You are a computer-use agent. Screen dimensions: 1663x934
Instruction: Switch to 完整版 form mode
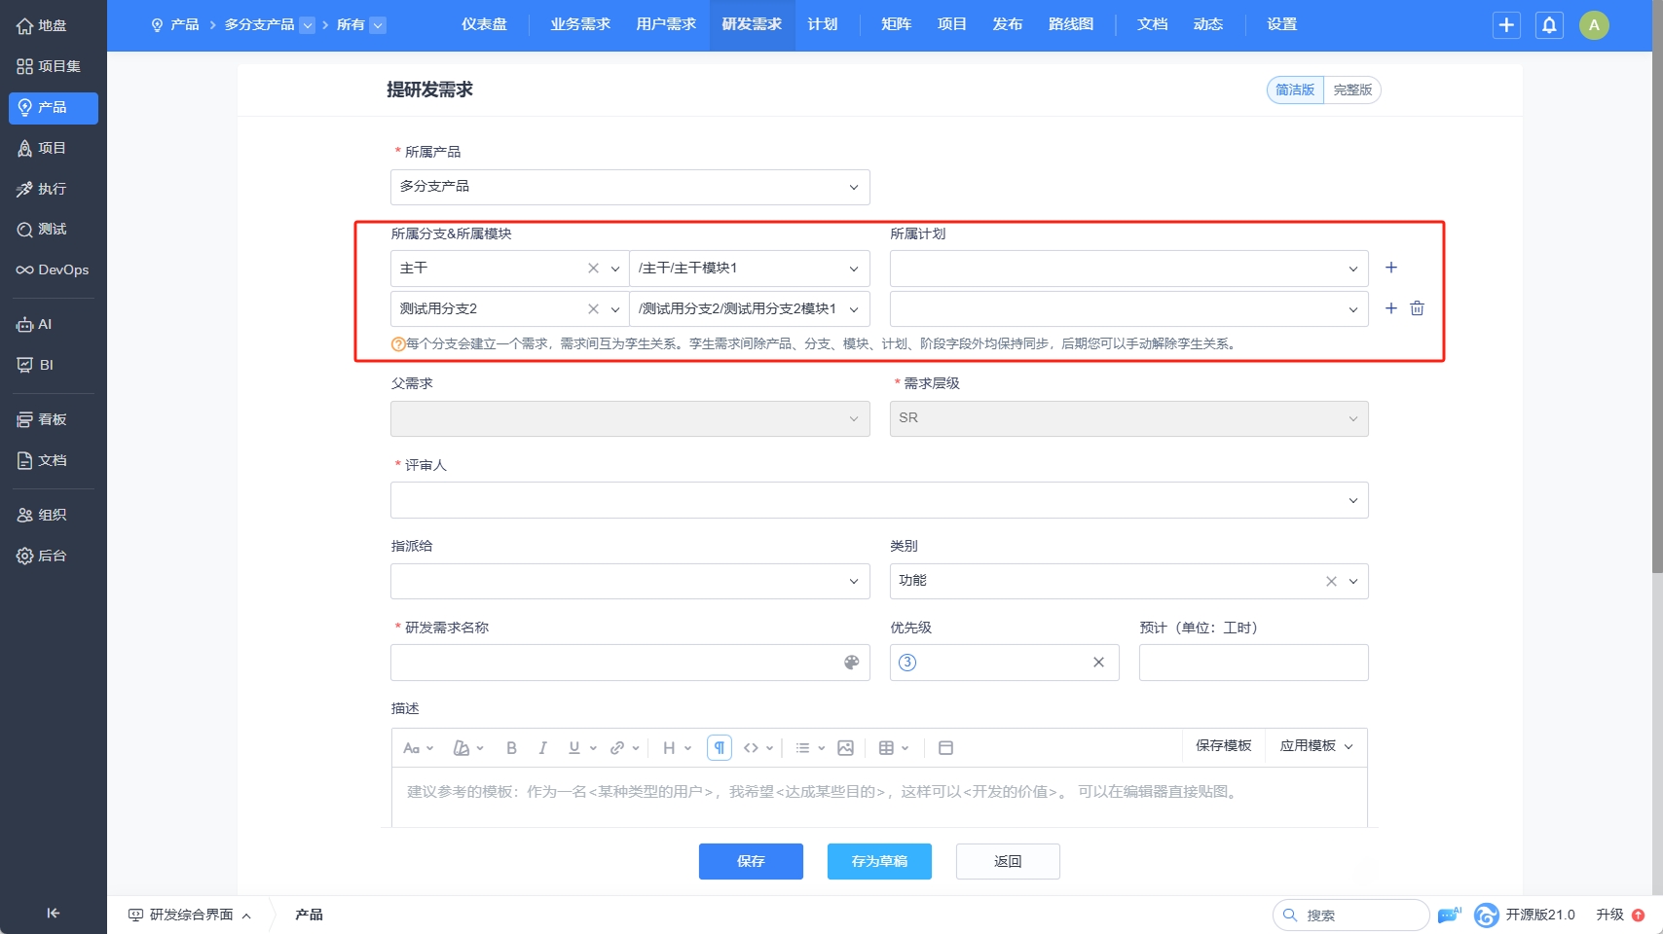[1352, 90]
